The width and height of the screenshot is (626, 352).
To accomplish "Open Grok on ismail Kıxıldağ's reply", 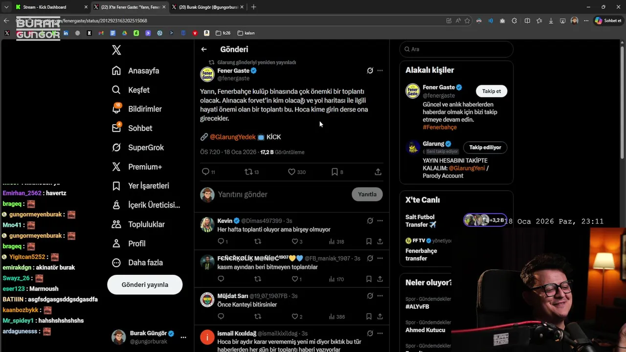I will pos(370,333).
